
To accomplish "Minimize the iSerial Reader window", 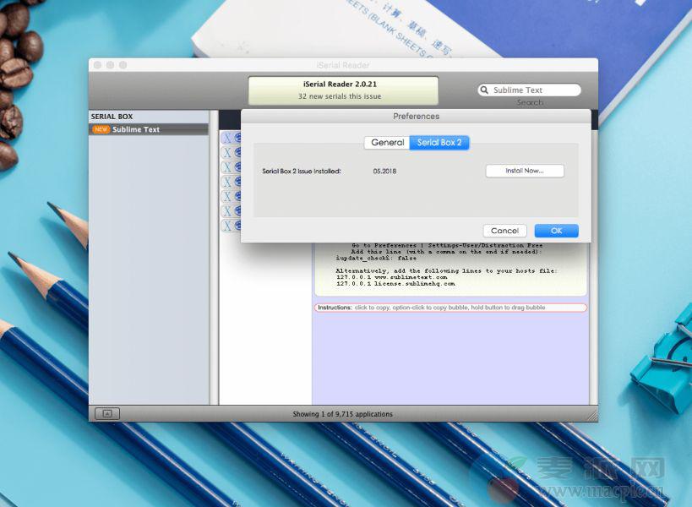I will click(110, 65).
